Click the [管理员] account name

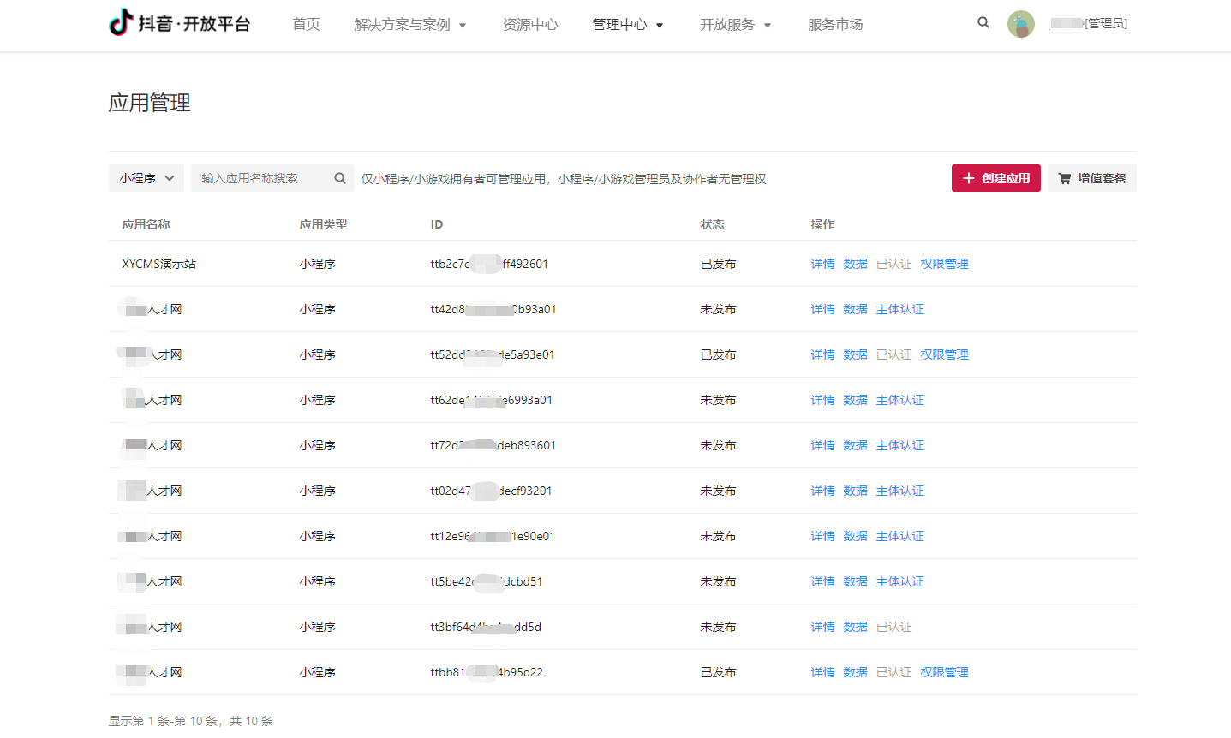[1089, 24]
